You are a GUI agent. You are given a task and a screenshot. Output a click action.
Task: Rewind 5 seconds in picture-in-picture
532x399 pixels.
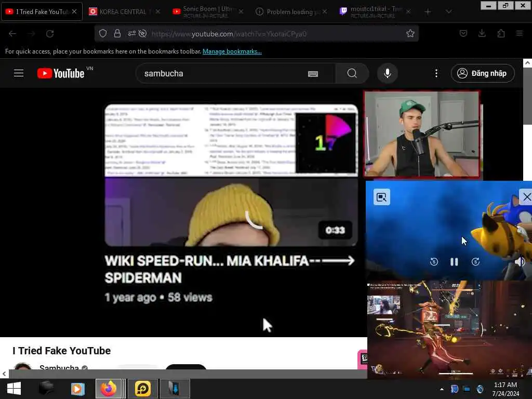pyautogui.click(x=434, y=262)
